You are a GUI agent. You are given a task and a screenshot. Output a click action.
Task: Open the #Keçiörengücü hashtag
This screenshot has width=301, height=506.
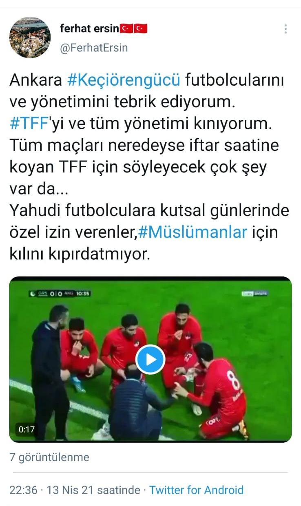(123, 80)
